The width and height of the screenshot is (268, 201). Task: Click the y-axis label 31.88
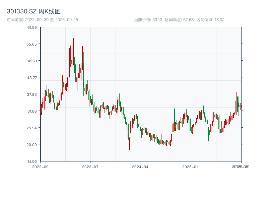tap(32, 111)
